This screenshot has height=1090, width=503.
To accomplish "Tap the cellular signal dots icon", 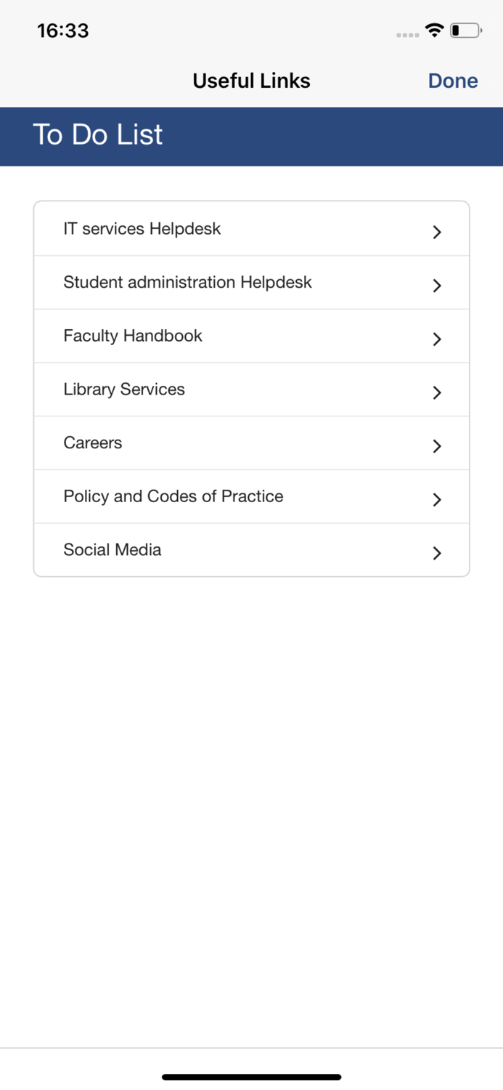I will coord(407,32).
